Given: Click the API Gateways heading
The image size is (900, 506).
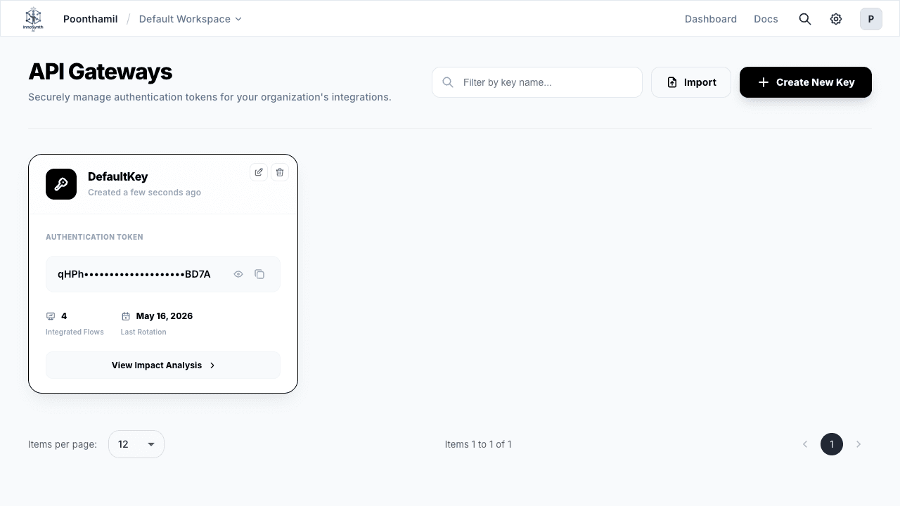Looking at the screenshot, I should pyautogui.click(x=100, y=72).
